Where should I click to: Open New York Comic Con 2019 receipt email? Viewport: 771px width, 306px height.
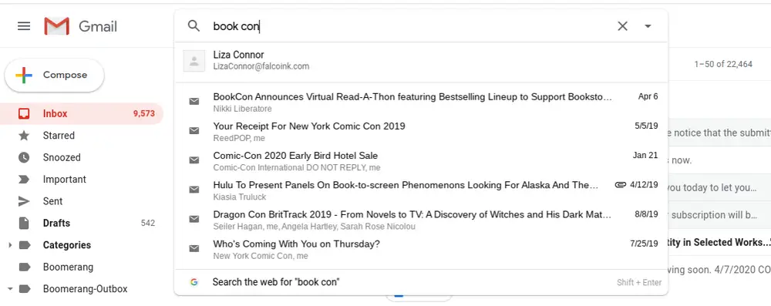click(x=421, y=131)
